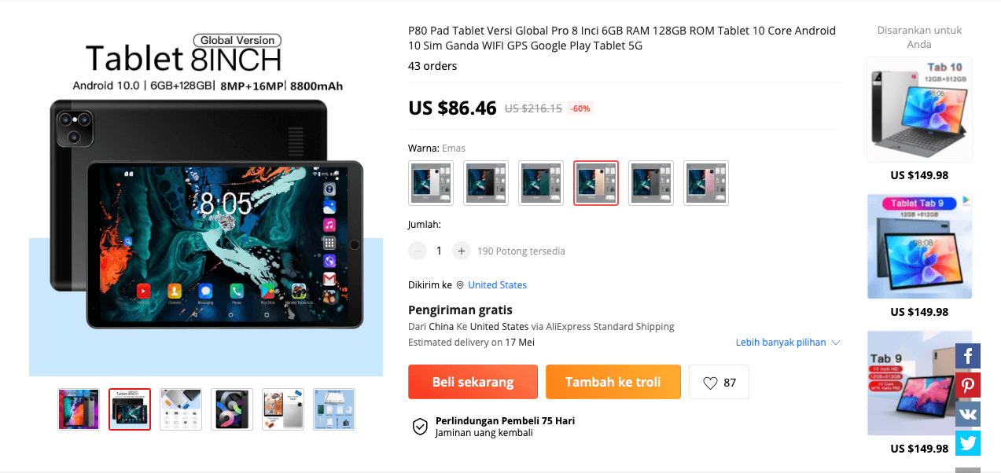Viewport: 1001px width, 473px height.
Task: Select the first silver color variant
Action: click(x=431, y=183)
